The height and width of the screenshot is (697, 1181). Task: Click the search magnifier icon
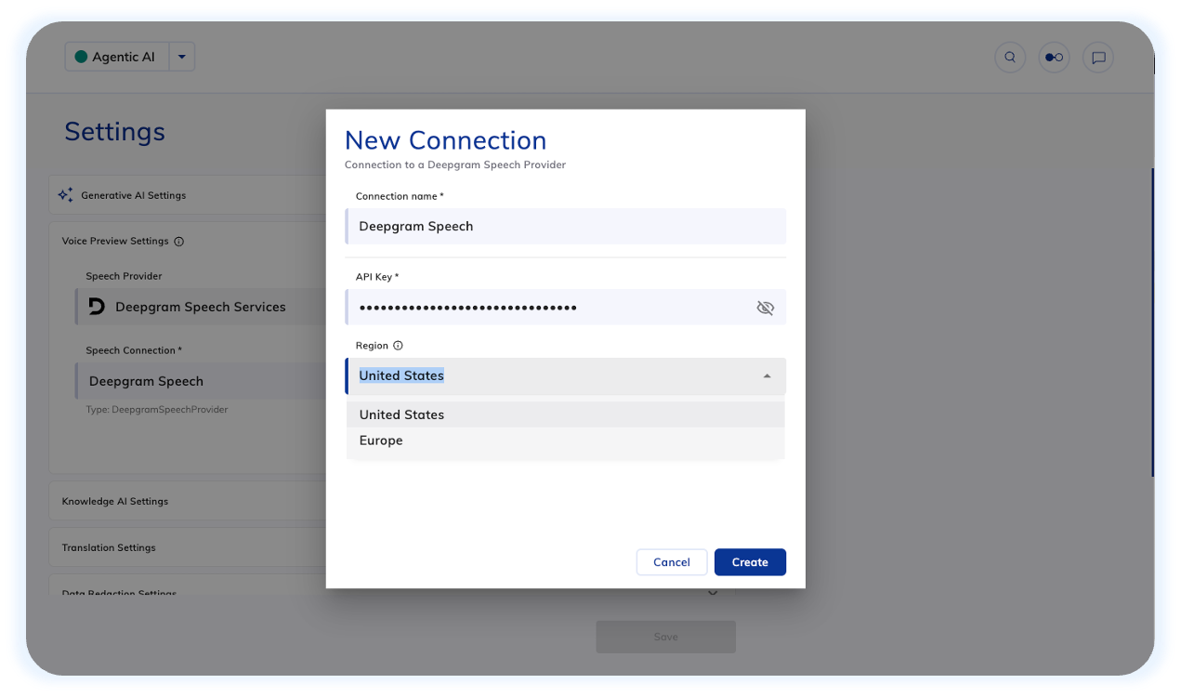click(1009, 57)
